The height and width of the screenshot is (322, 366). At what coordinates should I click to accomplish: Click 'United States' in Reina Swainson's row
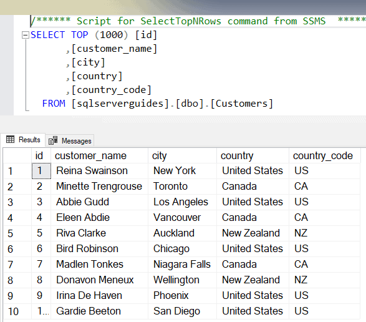(x=253, y=171)
